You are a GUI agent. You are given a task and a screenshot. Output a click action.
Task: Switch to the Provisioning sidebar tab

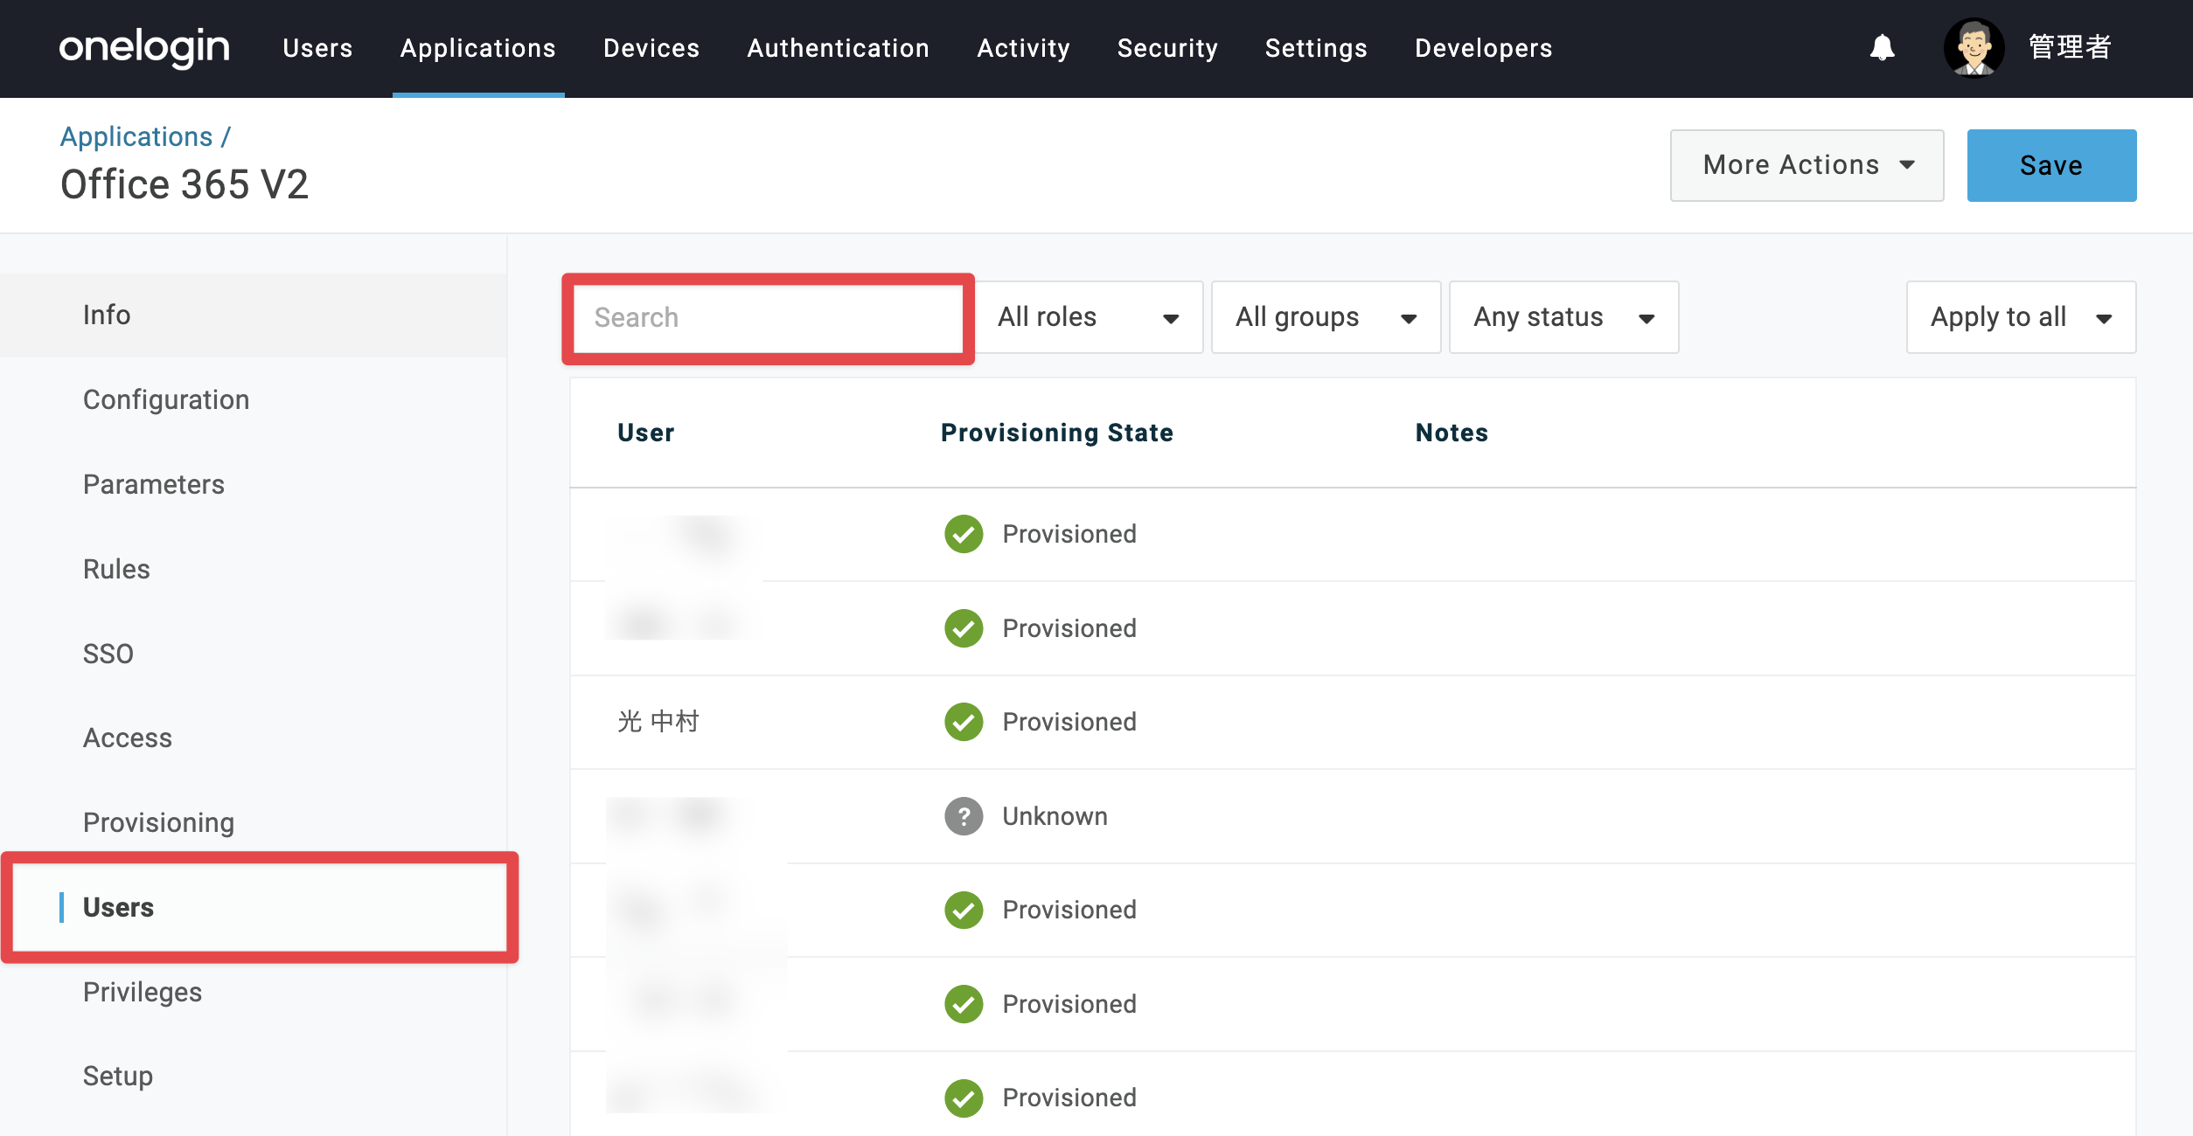tap(254, 823)
